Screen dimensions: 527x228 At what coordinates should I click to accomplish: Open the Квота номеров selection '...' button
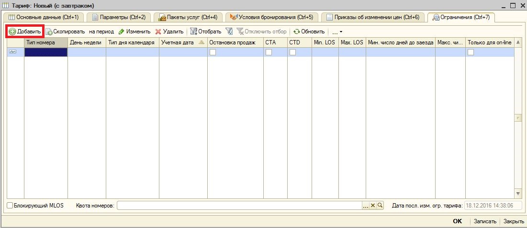pyautogui.click(x=366, y=206)
